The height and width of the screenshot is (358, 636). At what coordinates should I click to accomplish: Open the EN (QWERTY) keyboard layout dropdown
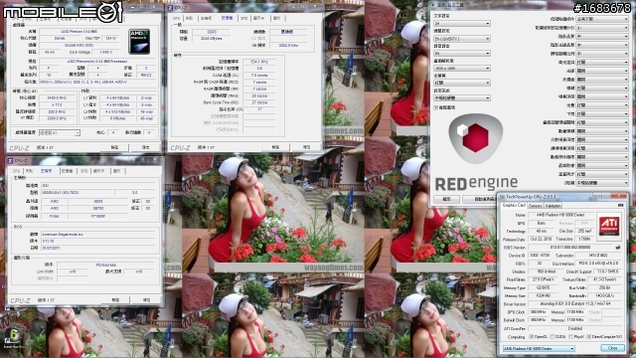462,39
